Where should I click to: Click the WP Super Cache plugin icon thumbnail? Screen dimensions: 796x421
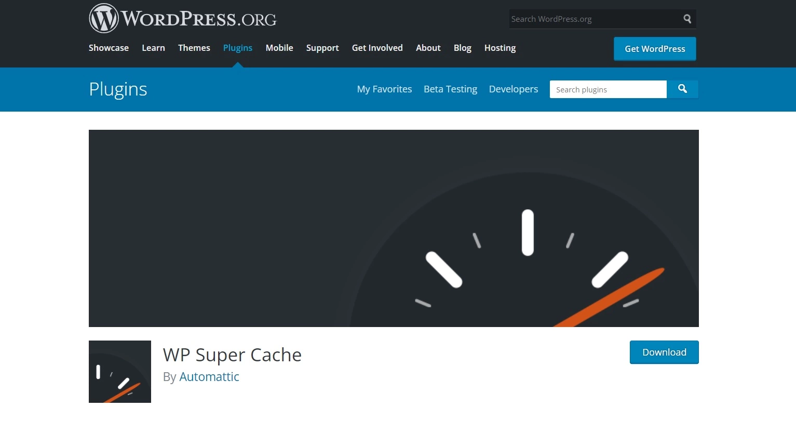pos(119,372)
